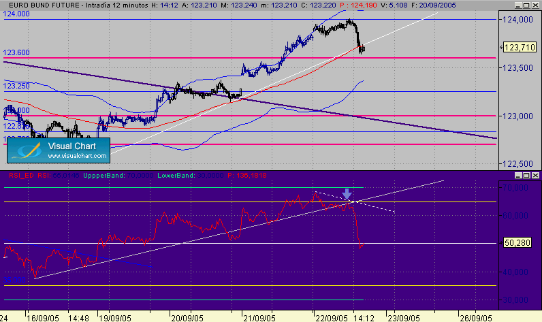This screenshot has width=542, height=322.
Task: Select the 14:12 time on time axis
Action: click(x=364, y=318)
